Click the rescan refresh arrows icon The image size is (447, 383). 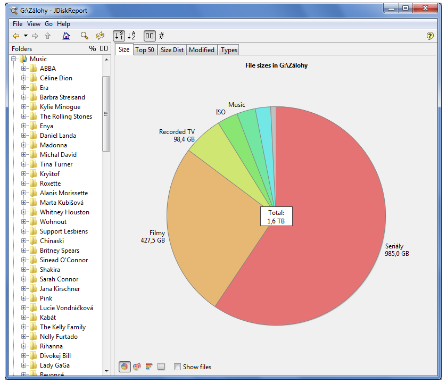pyautogui.click(x=100, y=36)
